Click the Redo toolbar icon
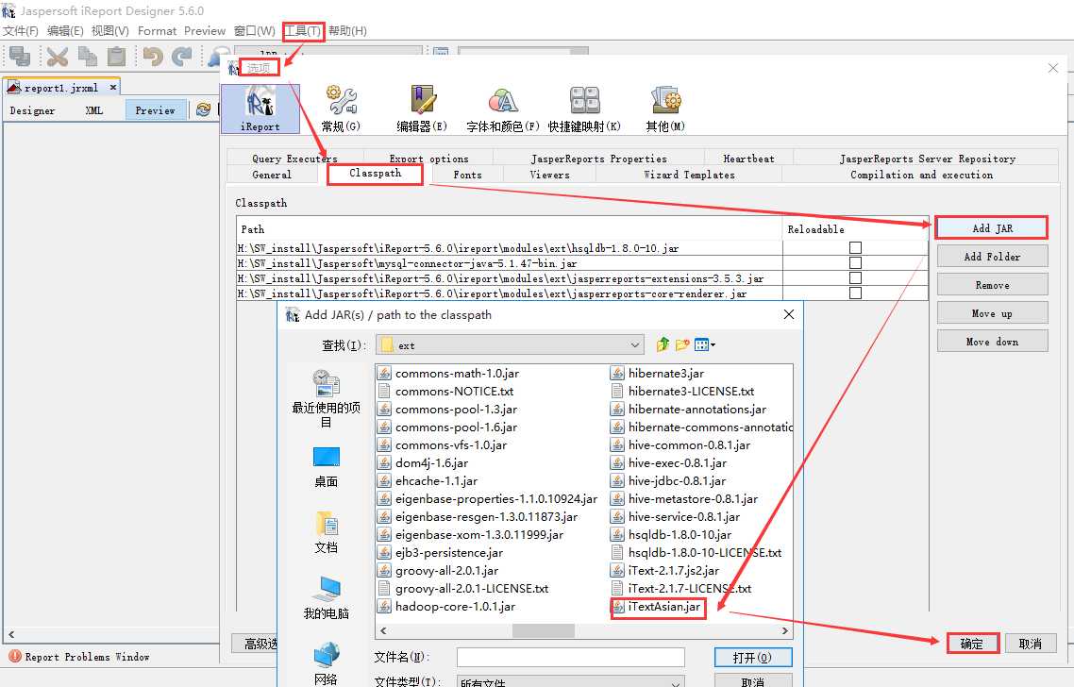Viewport: 1074px width, 687px height. click(182, 57)
